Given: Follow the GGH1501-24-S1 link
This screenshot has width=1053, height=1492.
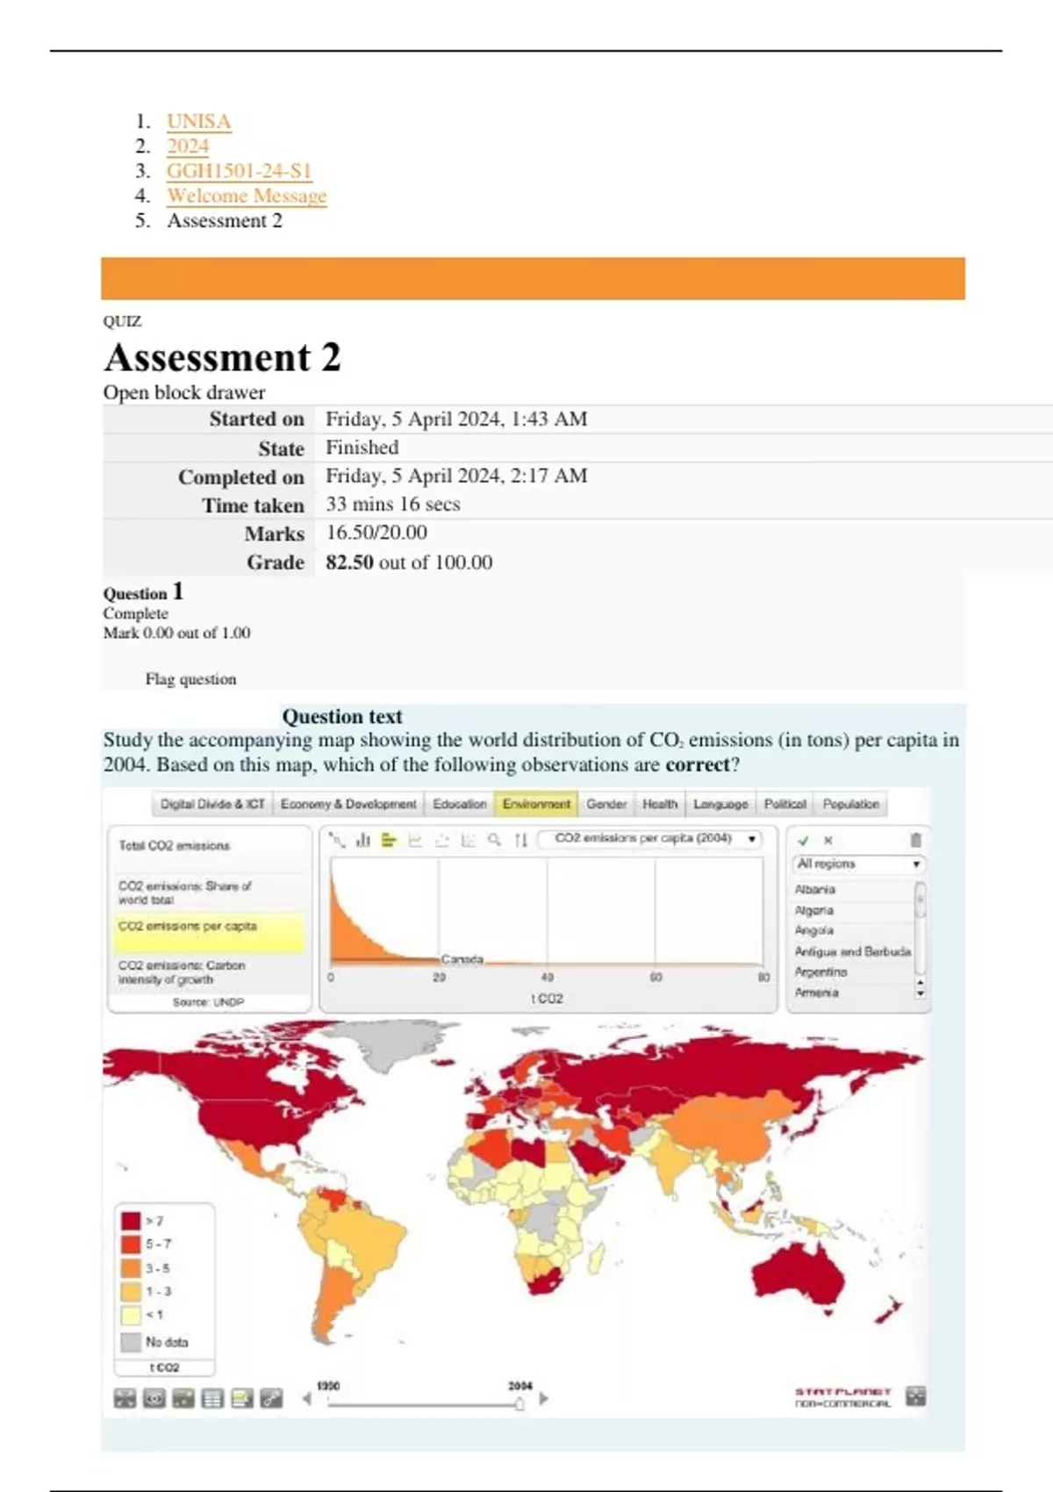Looking at the screenshot, I should 239,170.
